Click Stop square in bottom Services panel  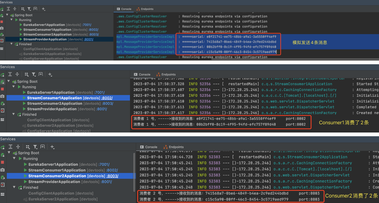[x=3, y=162]
